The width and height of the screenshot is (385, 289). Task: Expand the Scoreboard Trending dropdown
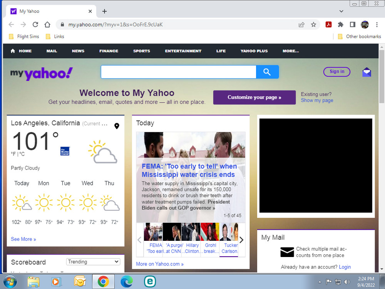pyautogui.click(x=93, y=262)
